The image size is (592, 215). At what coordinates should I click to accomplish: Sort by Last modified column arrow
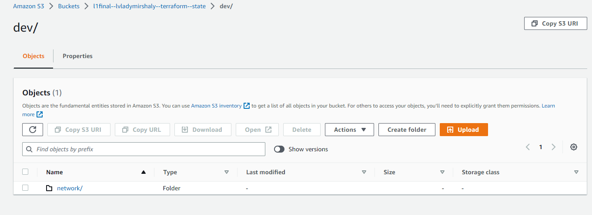[x=364, y=172]
